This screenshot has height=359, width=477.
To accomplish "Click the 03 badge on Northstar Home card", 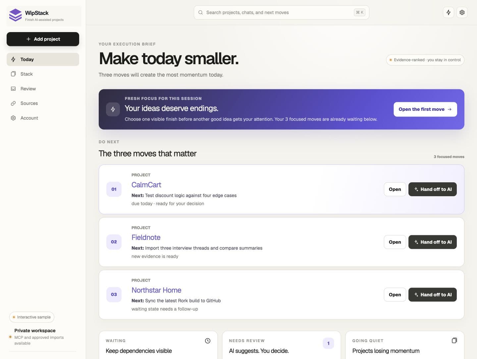I will 114,294.
